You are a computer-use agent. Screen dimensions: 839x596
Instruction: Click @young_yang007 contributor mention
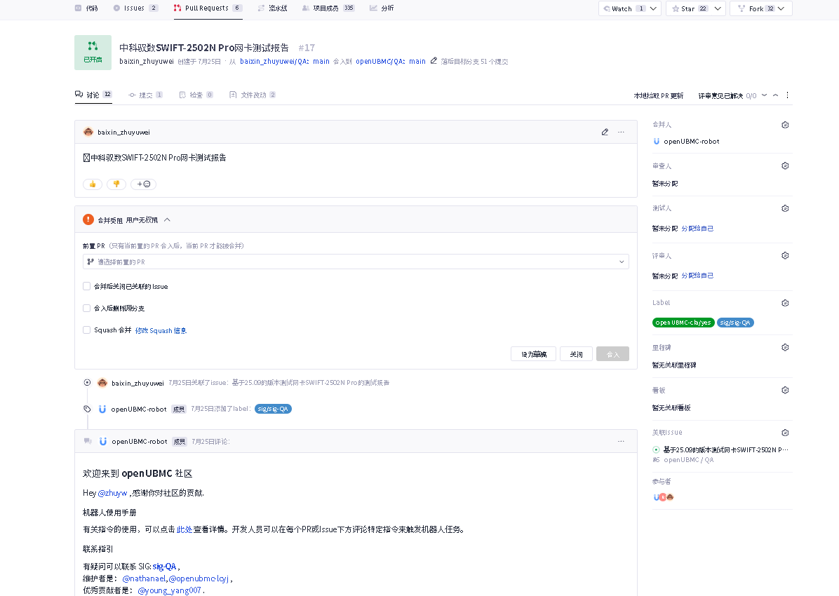(x=170, y=590)
